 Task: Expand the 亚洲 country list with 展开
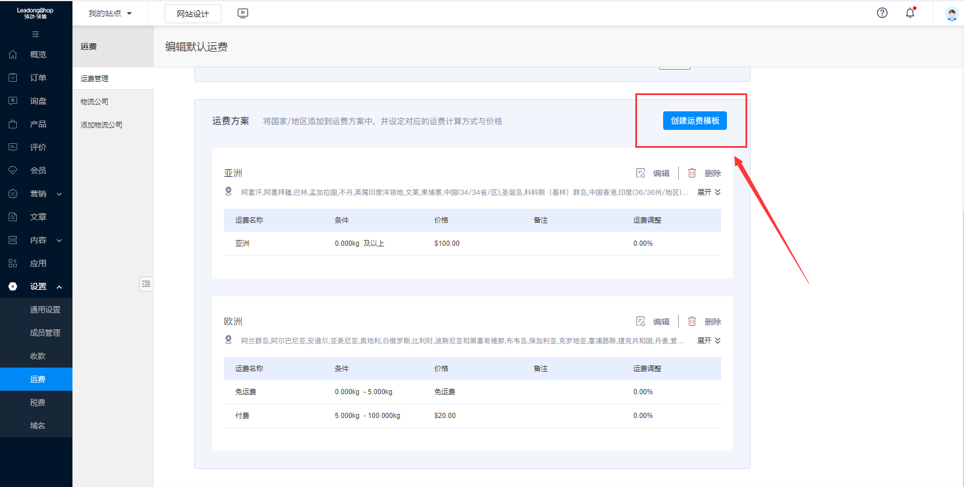[708, 192]
